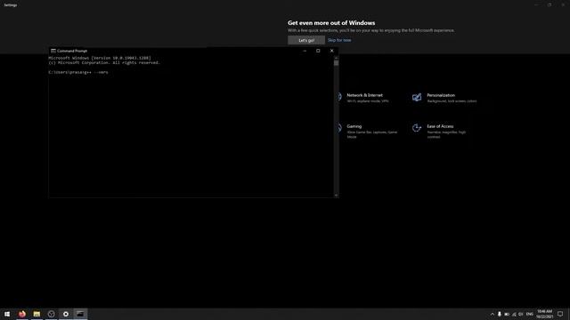Open volume control in system tray

coord(521,314)
